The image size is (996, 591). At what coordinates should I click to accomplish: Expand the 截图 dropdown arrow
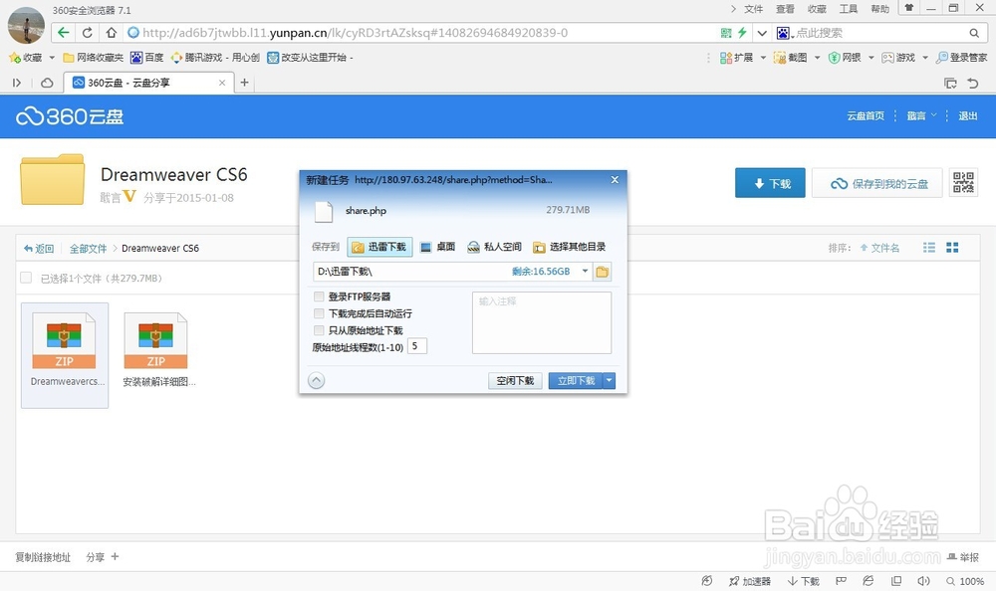[x=817, y=58]
